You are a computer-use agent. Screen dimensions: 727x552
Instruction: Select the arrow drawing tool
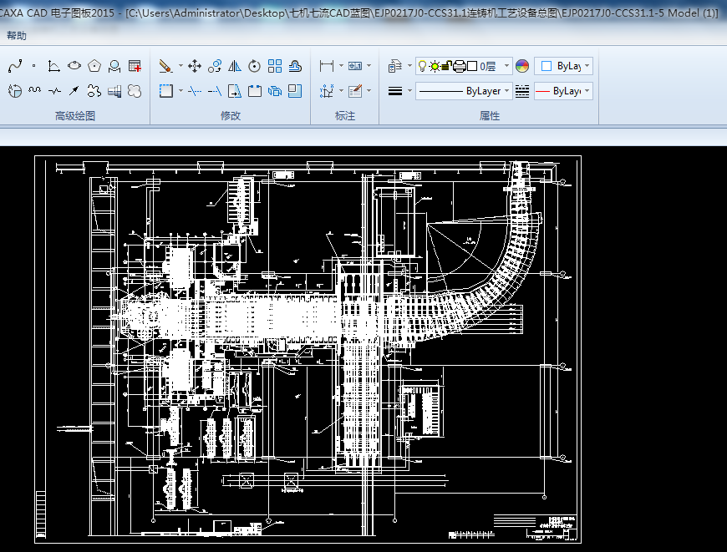pos(74,90)
